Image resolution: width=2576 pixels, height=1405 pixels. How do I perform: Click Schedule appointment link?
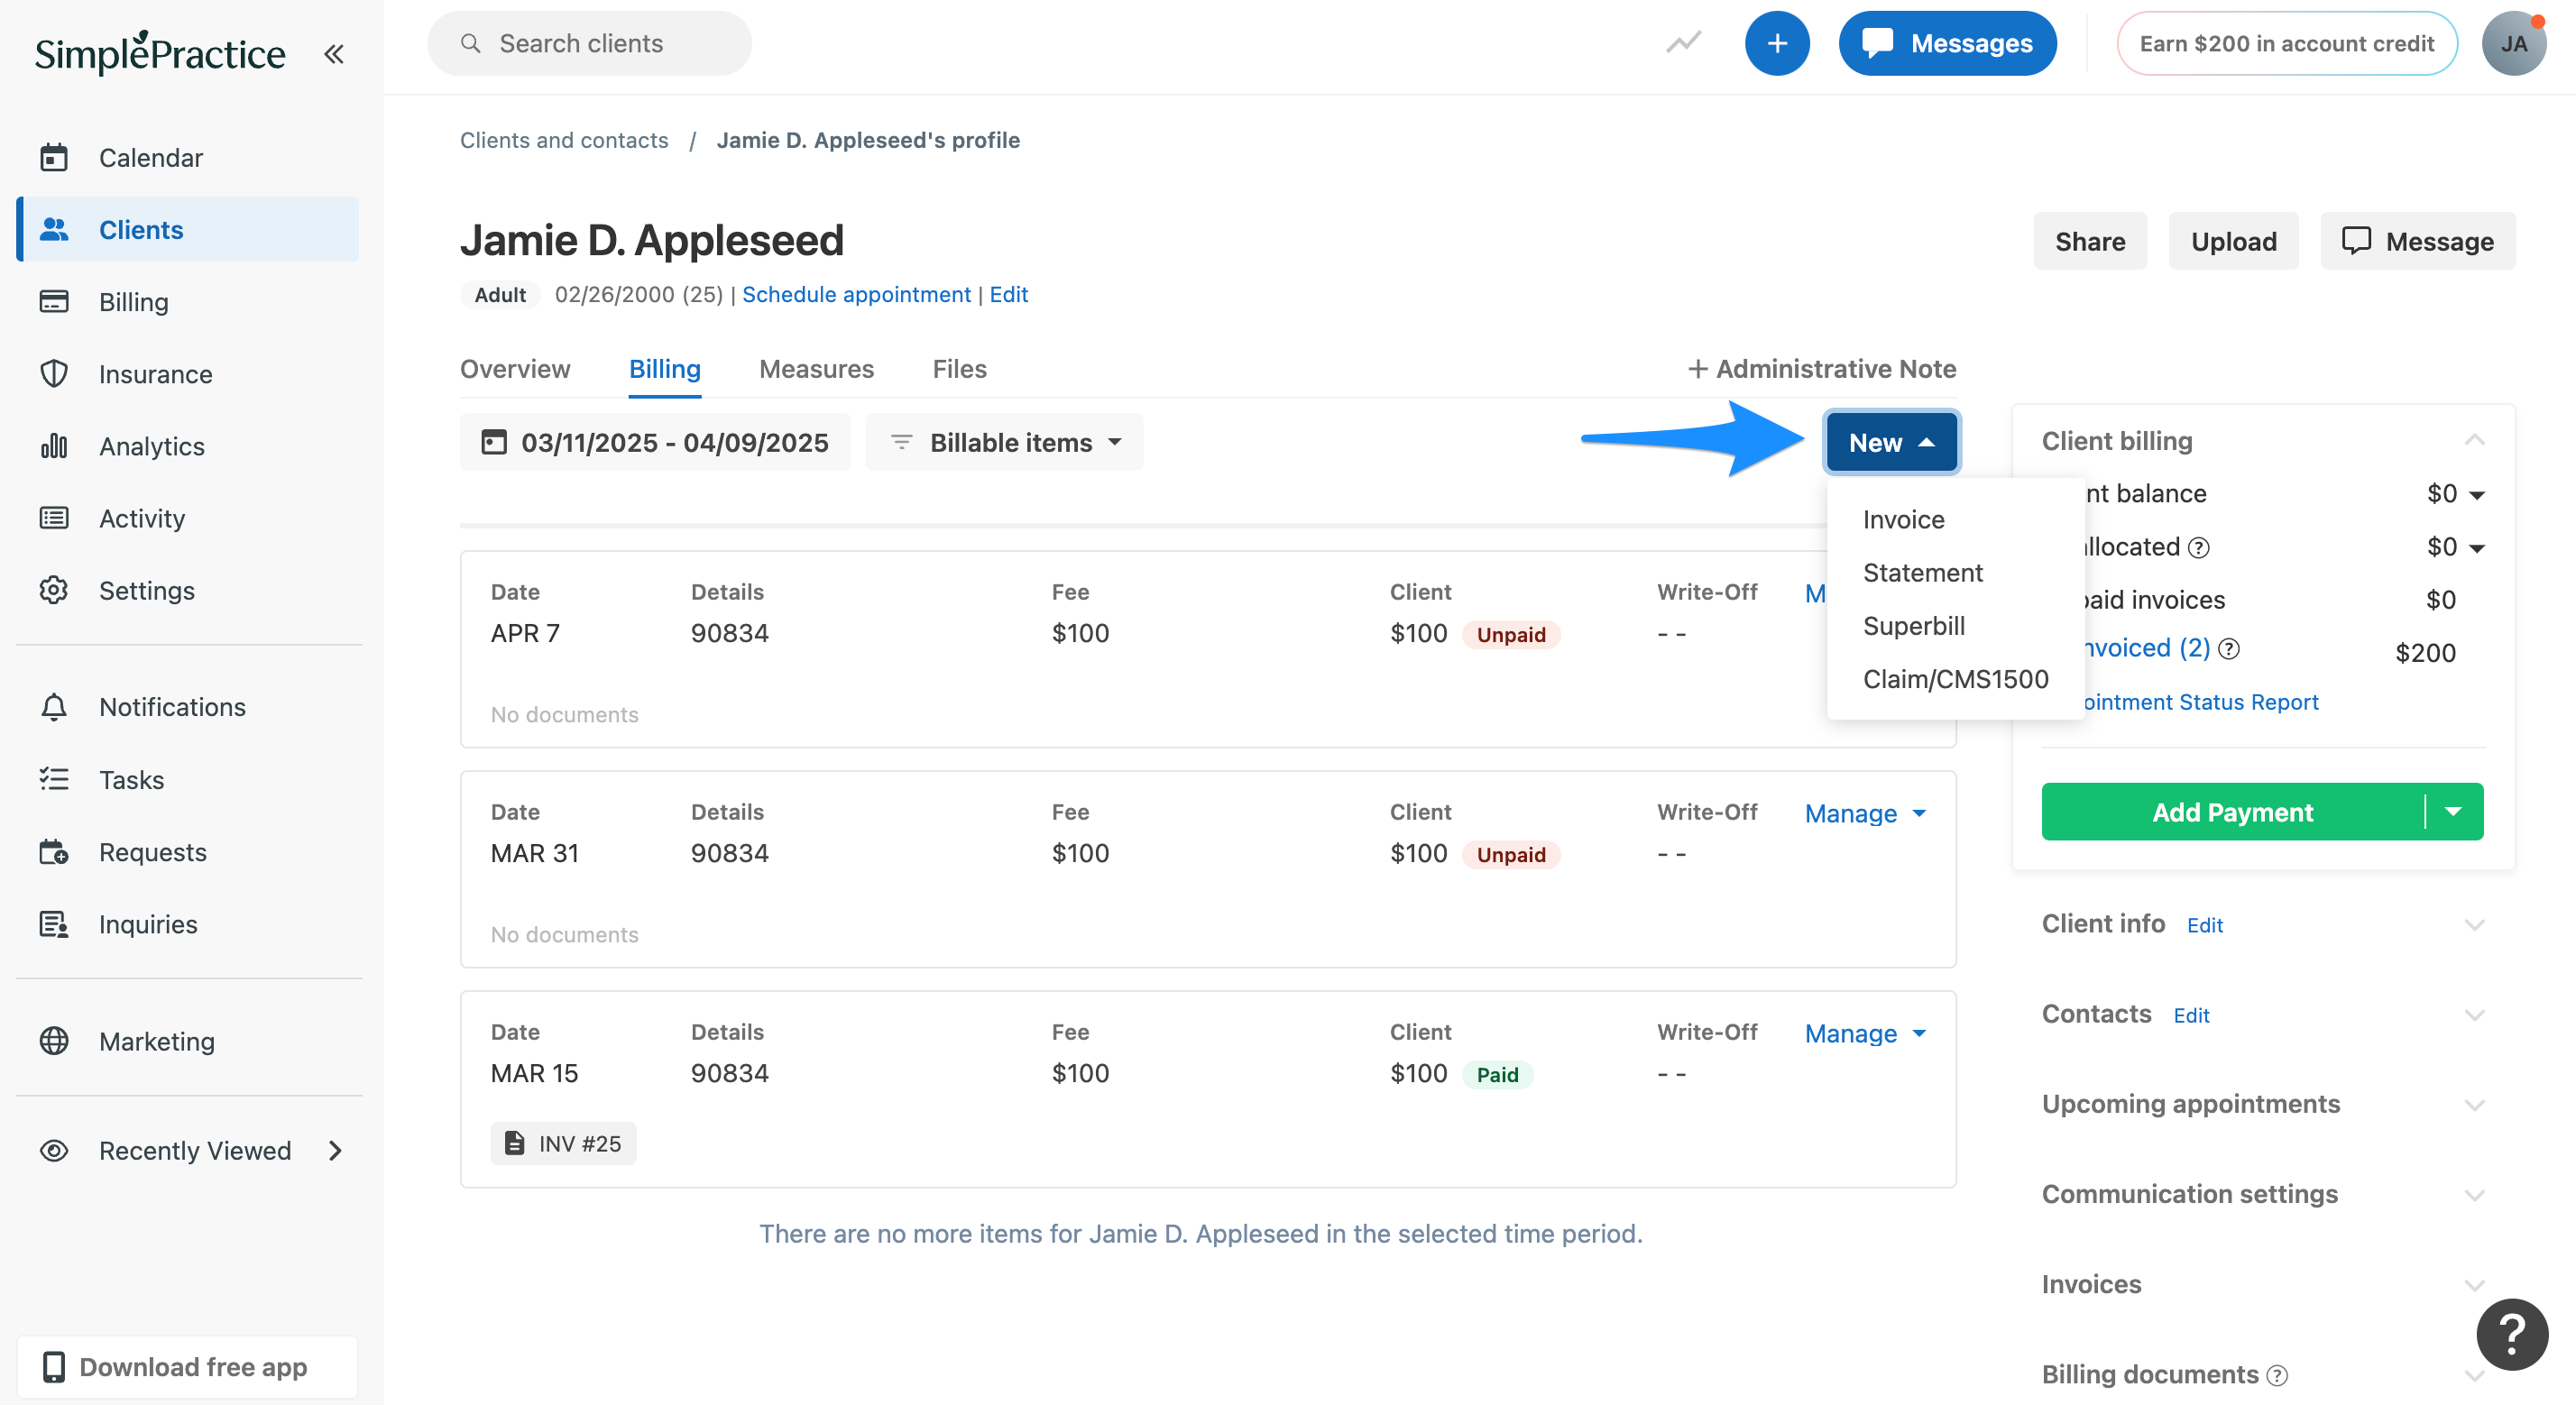[856, 294]
